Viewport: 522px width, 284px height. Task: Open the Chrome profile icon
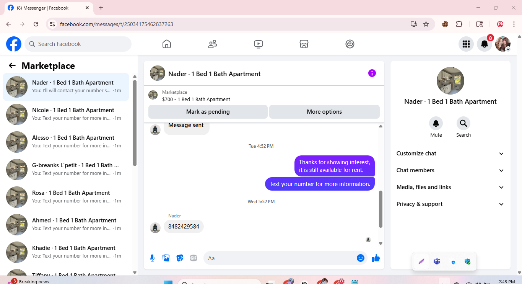click(500, 24)
